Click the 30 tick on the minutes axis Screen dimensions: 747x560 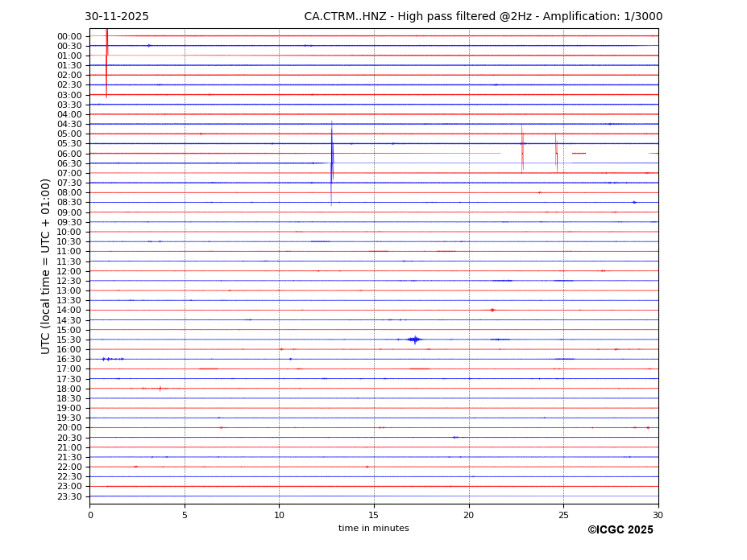[658, 515]
